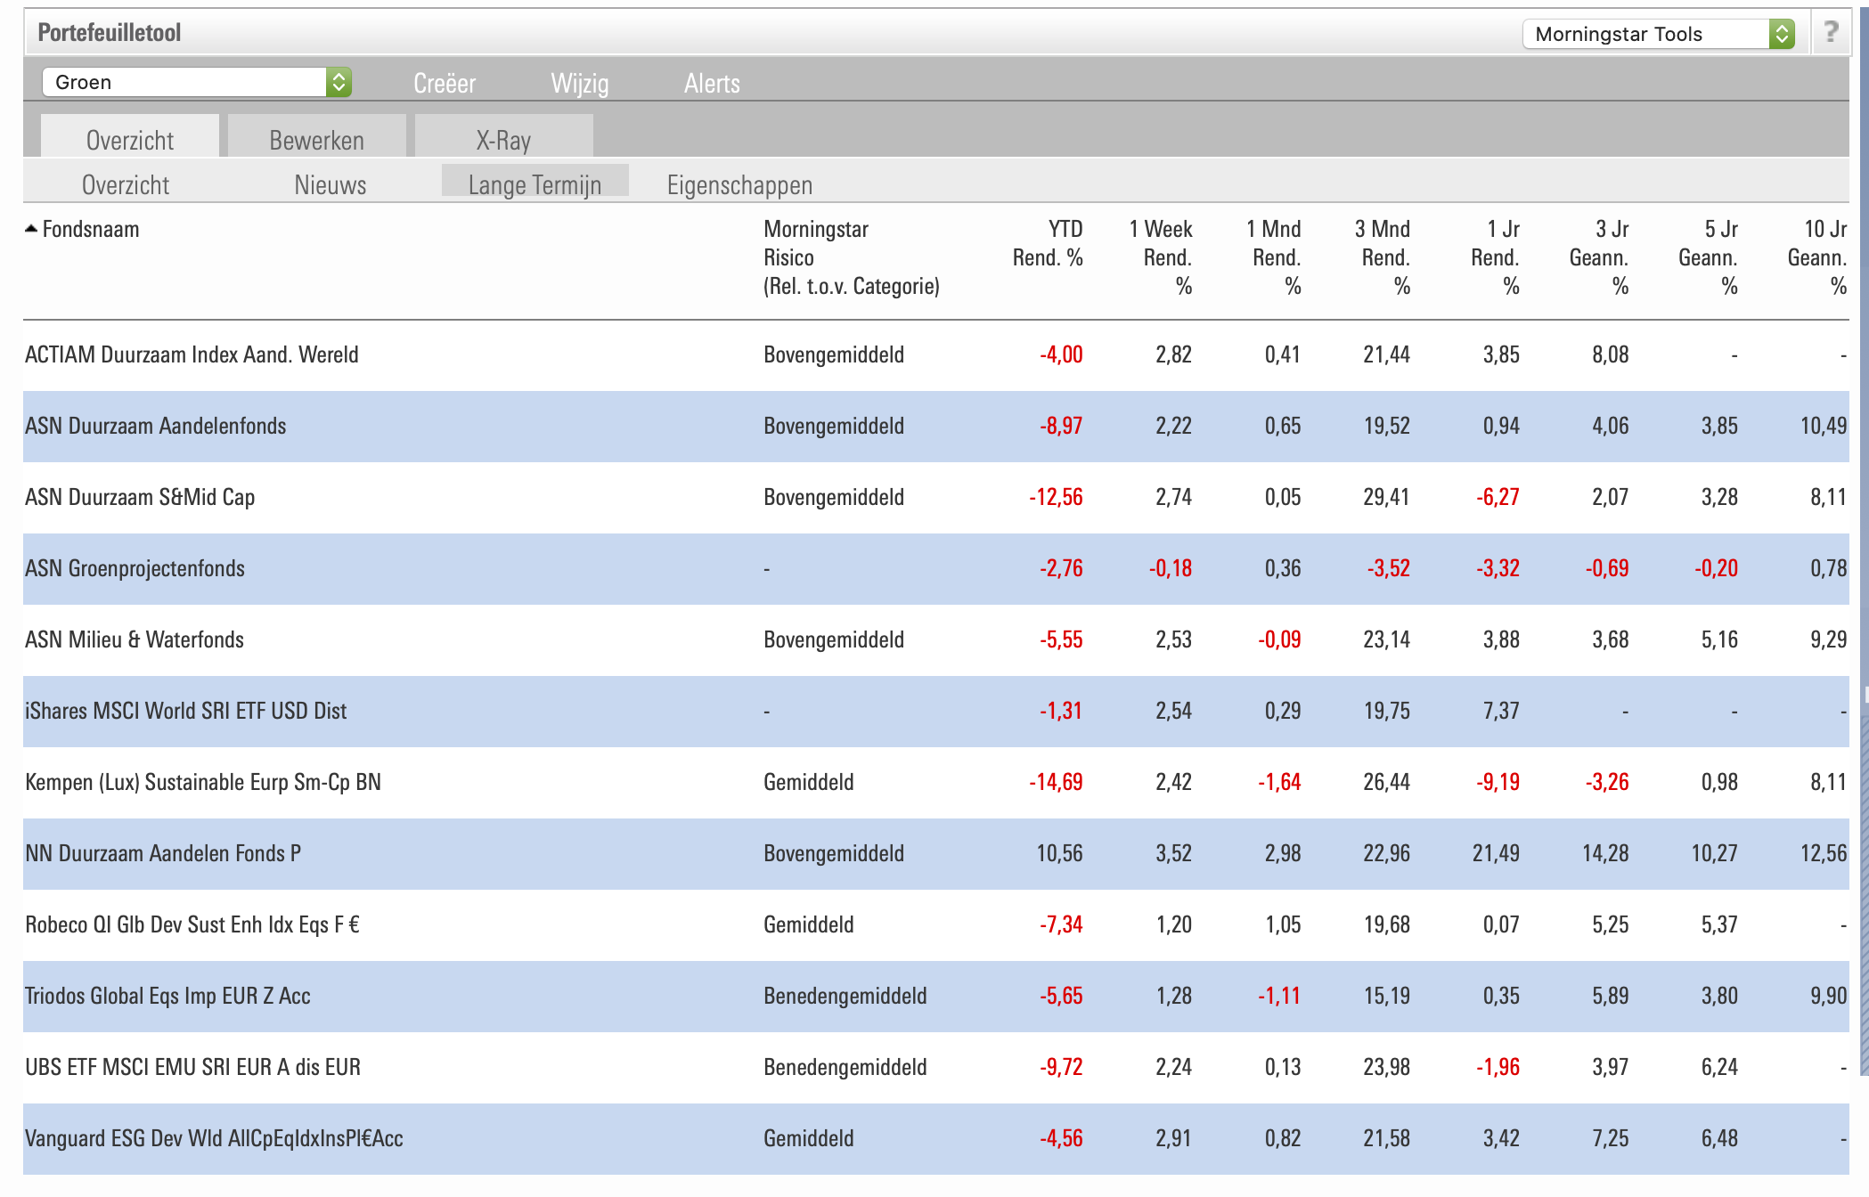Click UBS ETF 5 Jr value 6,24

1719,1067
